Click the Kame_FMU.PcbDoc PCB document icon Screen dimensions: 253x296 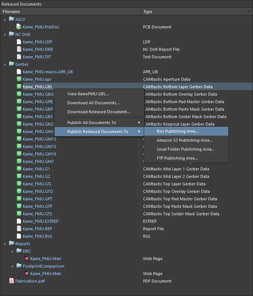[19, 27]
